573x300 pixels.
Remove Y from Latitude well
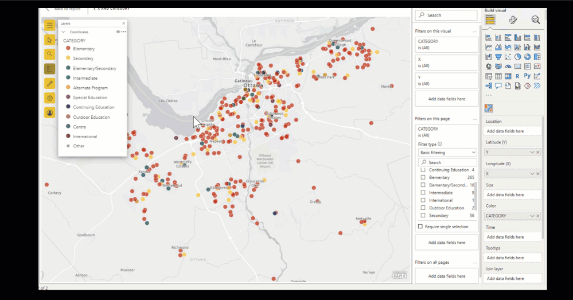pos(538,152)
